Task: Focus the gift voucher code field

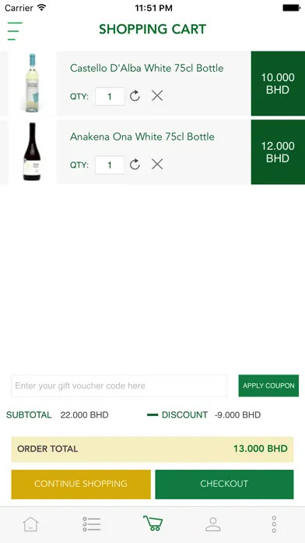Action: point(119,385)
